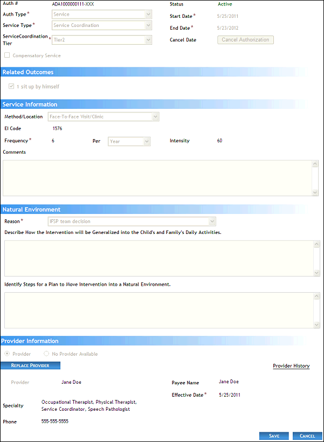Open the Provider History link

(291, 366)
